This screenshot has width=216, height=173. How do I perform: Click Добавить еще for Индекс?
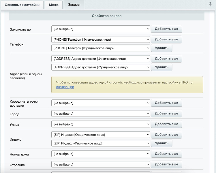pyautogui.click(x=166, y=135)
